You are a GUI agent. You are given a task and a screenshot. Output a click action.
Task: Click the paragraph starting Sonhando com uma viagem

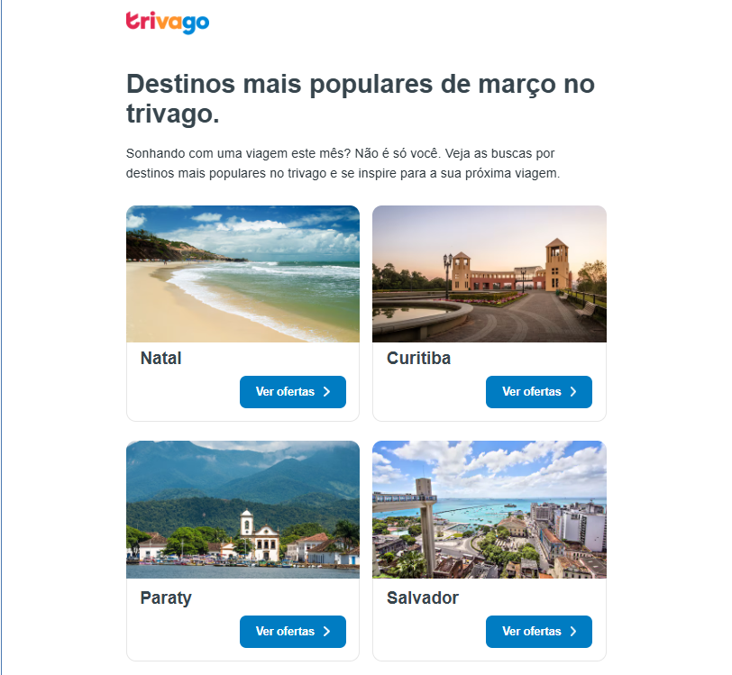343,163
